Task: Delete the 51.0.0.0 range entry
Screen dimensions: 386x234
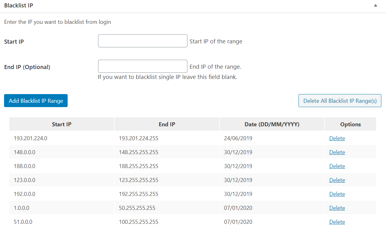Action: pos(337,222)
